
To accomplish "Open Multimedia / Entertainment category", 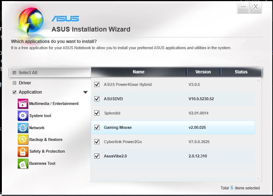I will (x=54, y=104).
